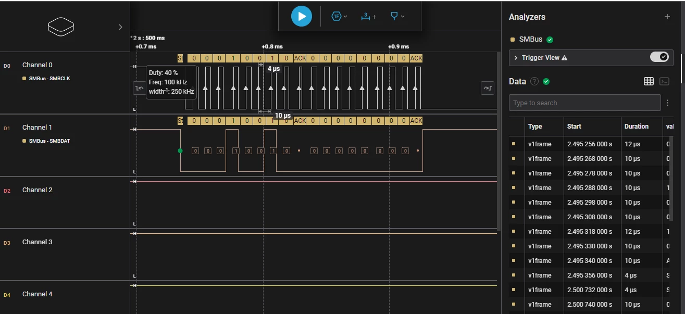Image resolution: width=685 pixels, height=314 pixels.
Task: Jump to previous edge on Channel 0
Action: pos(139,89)
